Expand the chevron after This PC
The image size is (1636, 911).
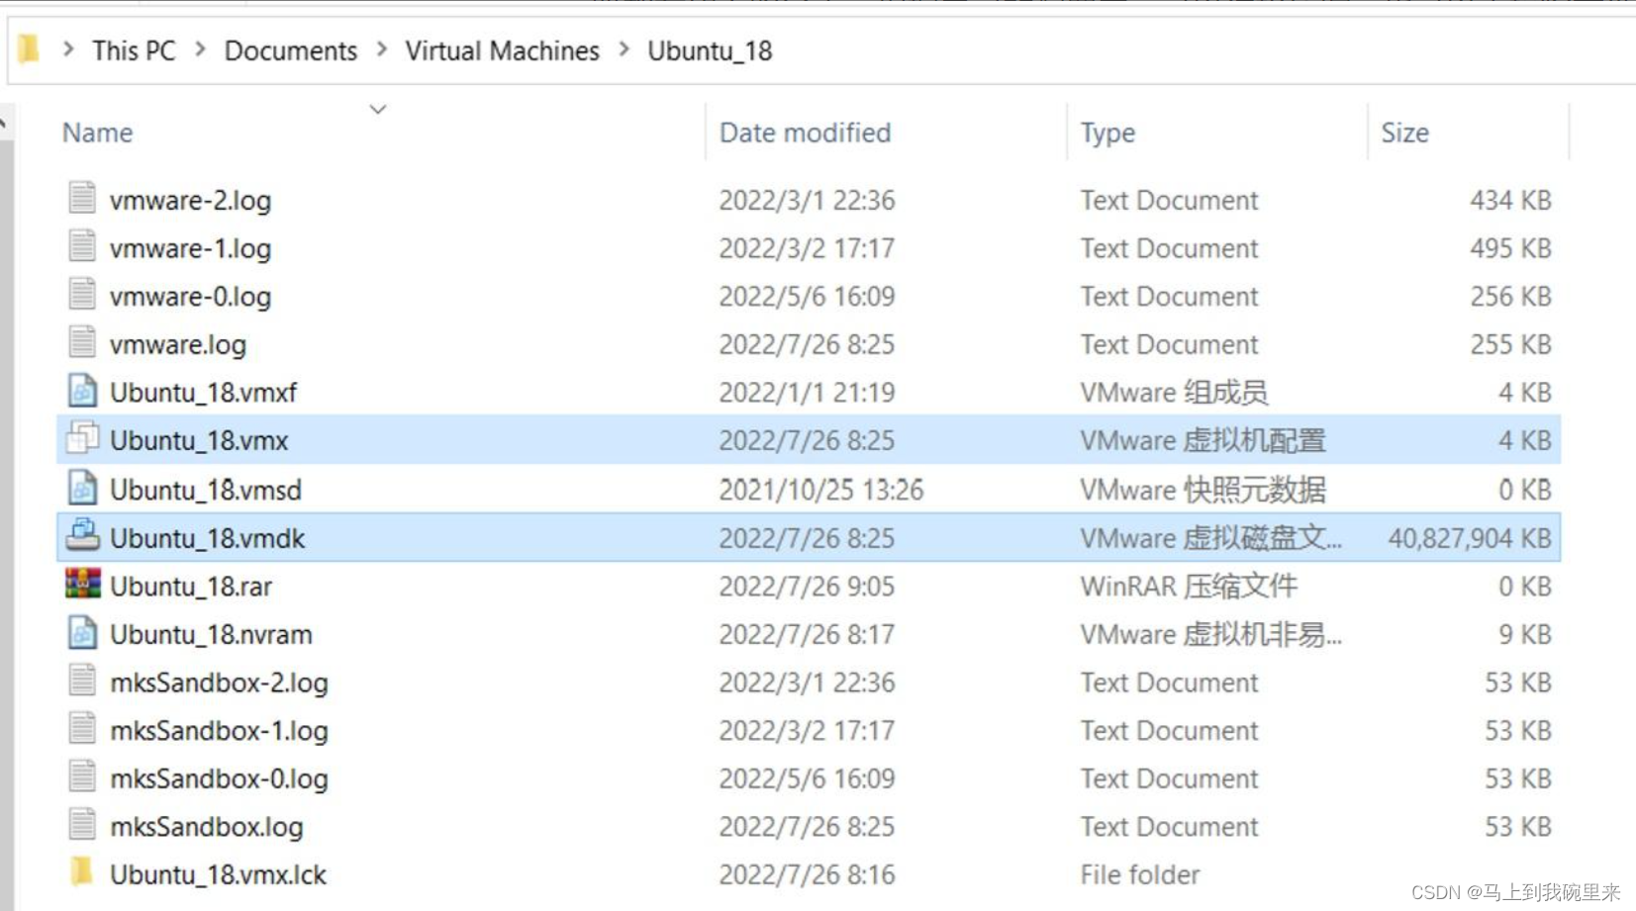point(201,48)
